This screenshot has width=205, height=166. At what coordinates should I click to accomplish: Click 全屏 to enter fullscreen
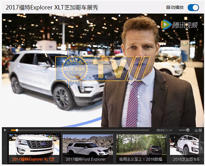click(198, 130)
